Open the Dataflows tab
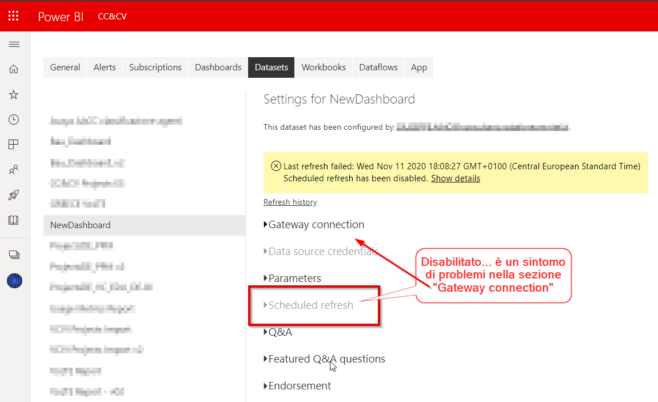The image size is (658, 402). (x=378, y=67)
